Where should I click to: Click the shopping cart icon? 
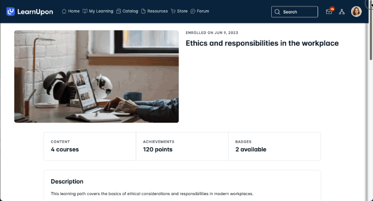point(173,11)
